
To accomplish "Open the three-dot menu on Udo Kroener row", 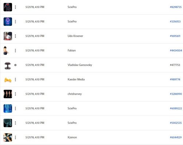I will (x=15, y=36).
